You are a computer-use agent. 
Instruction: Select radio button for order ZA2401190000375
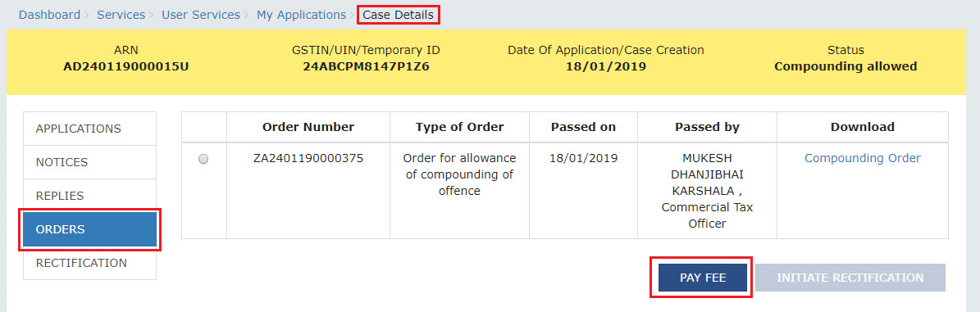pos(203,159)
